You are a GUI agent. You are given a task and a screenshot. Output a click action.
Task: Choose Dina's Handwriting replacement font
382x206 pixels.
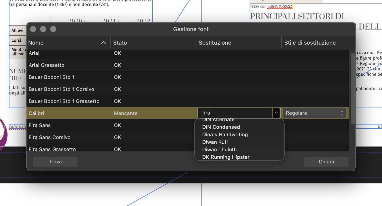225,135
